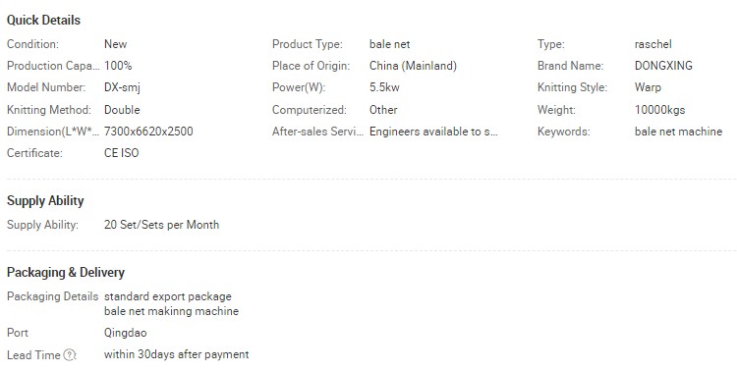This screenshot has height=371, width=737.
Task: Click the 'China (Mainland)' origin value
Action: (x=413, y=66)
